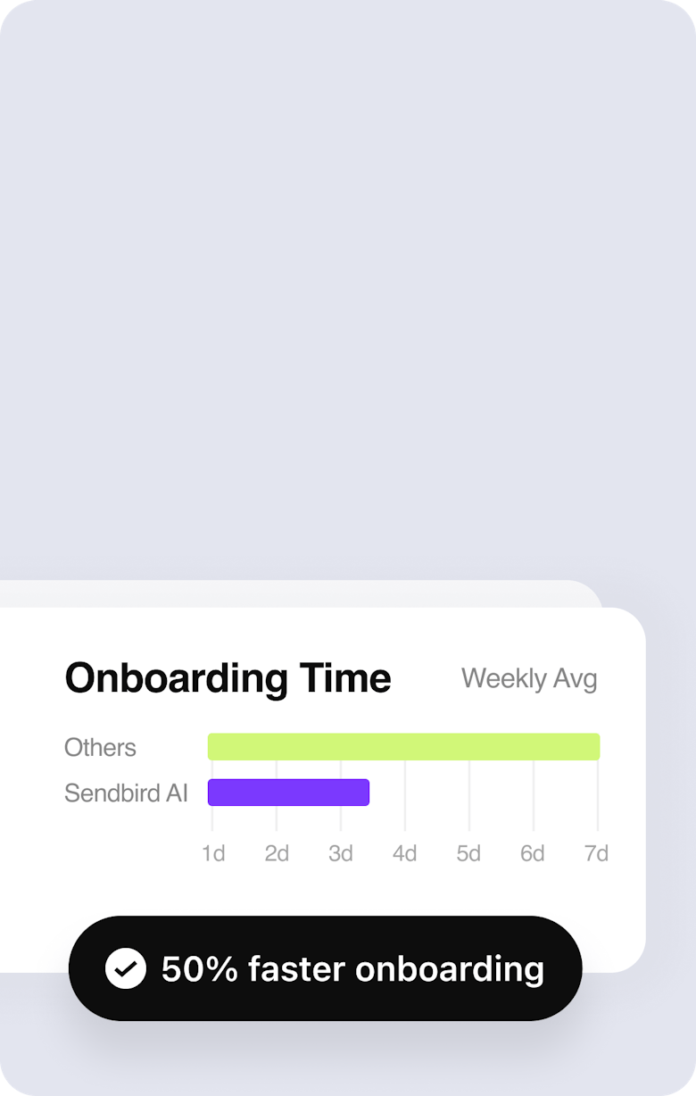Click the checkmark icon in black pill
Image resolution: width=696 pixels, height=1096 pixels.
pos(126,968)
